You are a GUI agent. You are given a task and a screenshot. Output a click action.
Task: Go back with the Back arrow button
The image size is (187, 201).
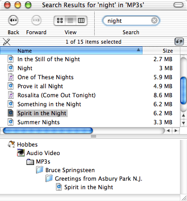pos(13,20)
